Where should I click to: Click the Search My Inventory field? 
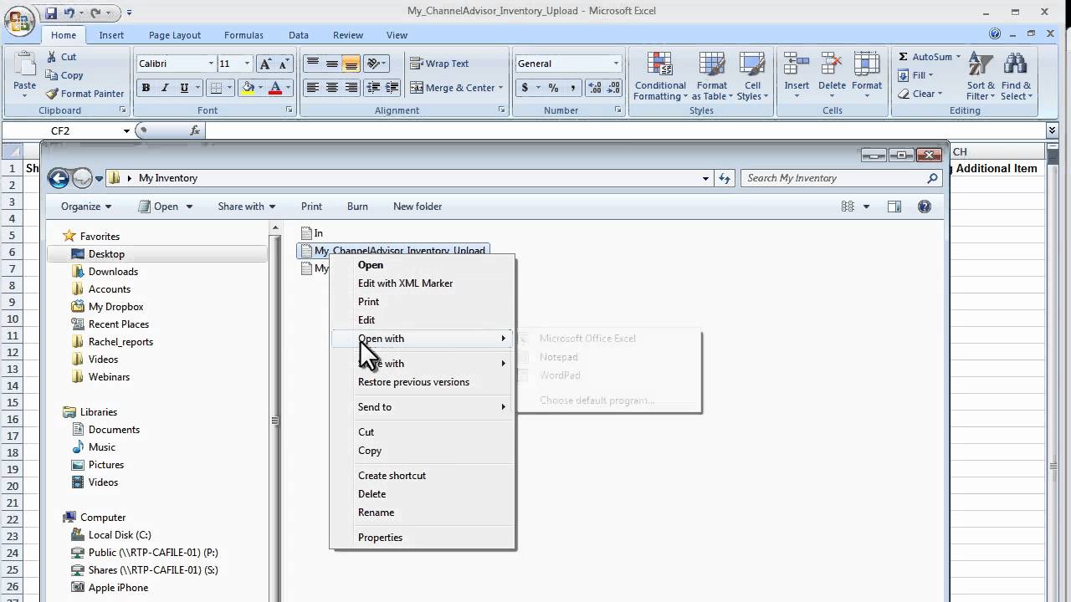(x=841, y=178)
